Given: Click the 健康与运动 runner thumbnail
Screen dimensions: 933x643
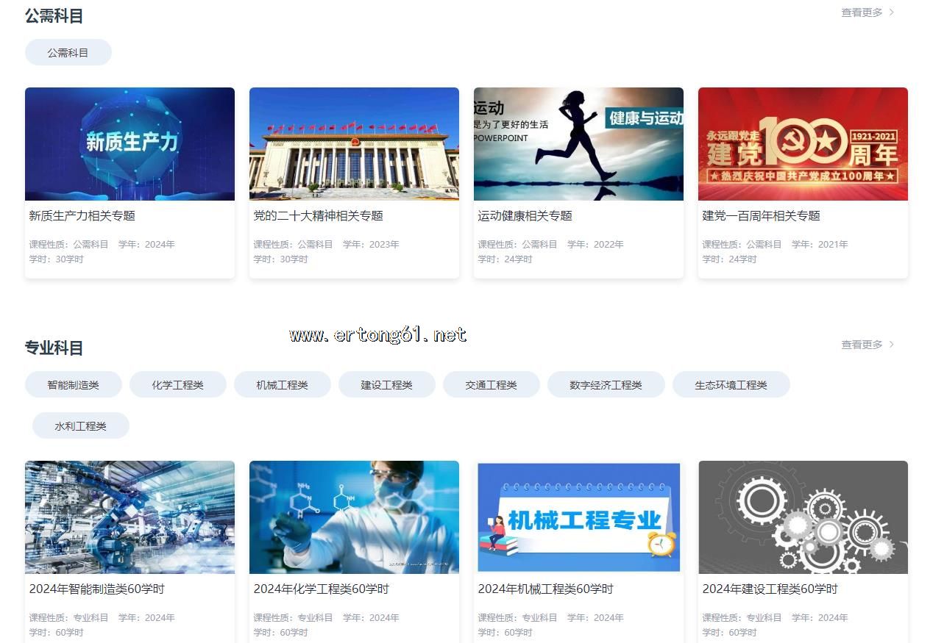Looking at the screenshot, I should (578, 144).
